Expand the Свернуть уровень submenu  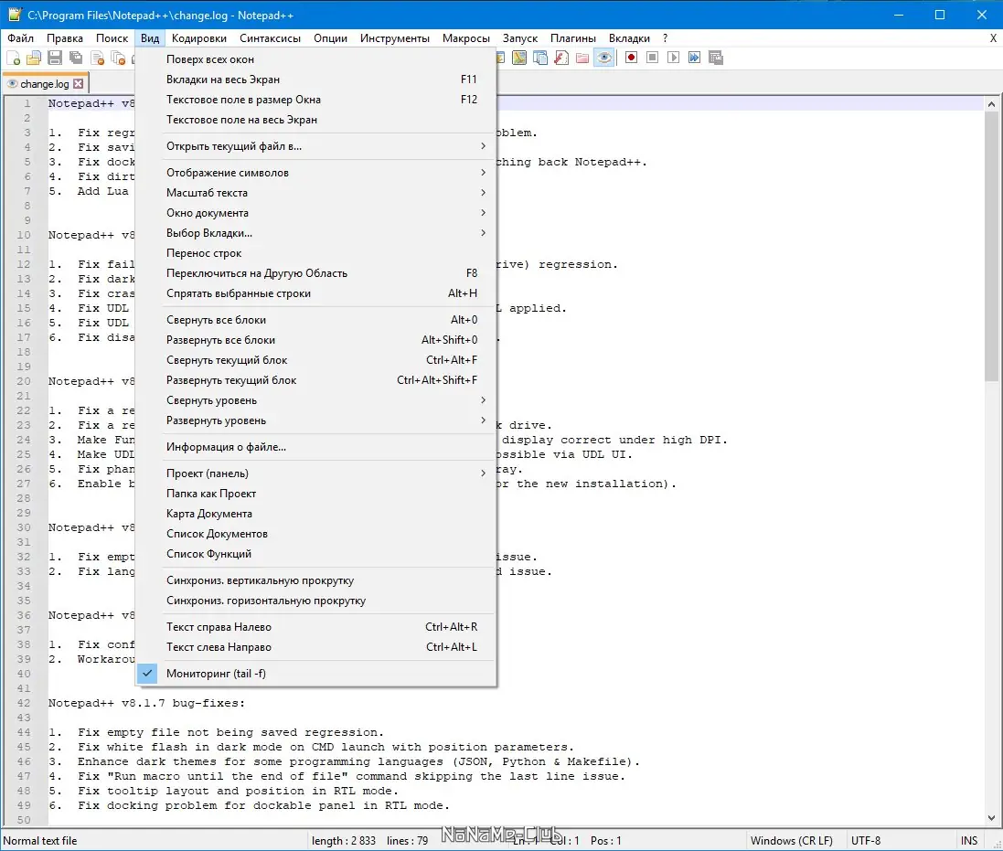(316, 400)
